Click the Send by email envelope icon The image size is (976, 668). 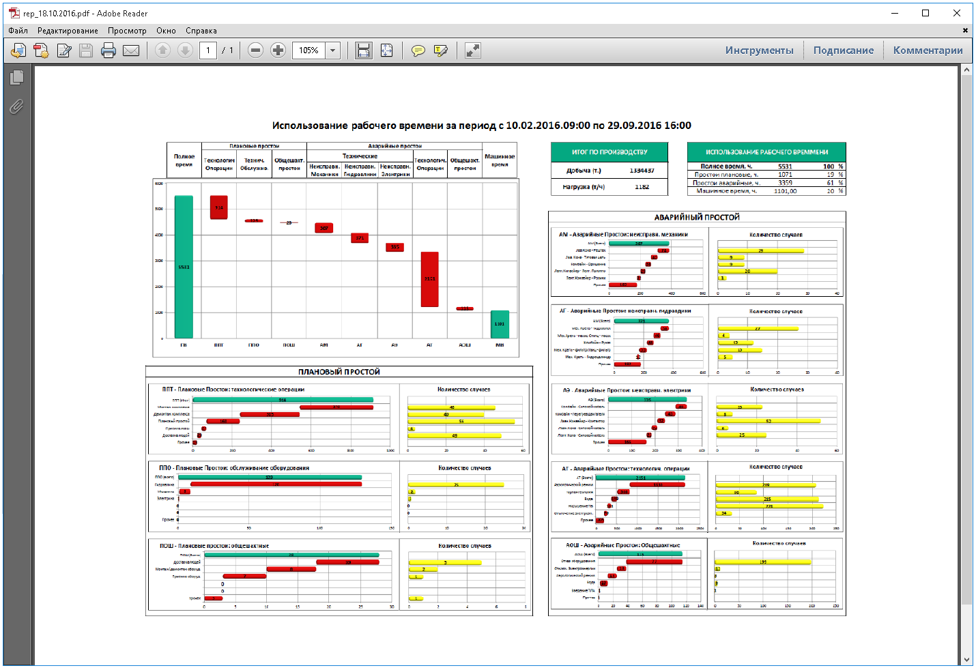point(131,50)
